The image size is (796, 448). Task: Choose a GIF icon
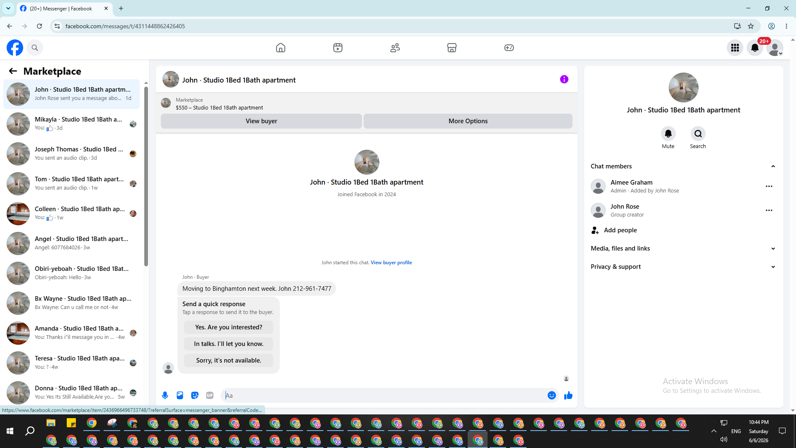coord(210,395)
